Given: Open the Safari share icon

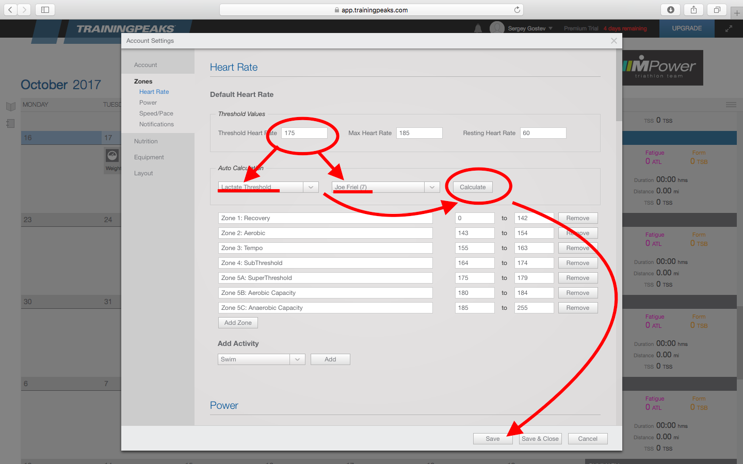Looking at the screenshot, I should pos(693,10).
